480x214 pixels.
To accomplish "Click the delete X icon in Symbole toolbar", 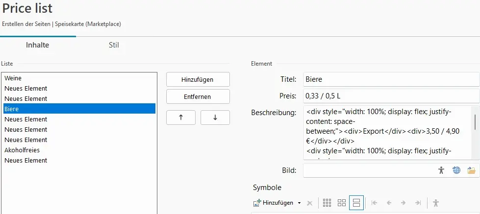I will click(309, 203).
